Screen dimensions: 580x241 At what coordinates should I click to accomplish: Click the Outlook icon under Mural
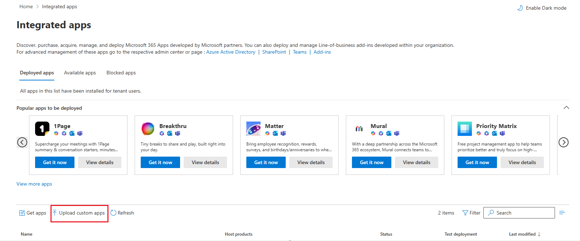click(389, 133)
